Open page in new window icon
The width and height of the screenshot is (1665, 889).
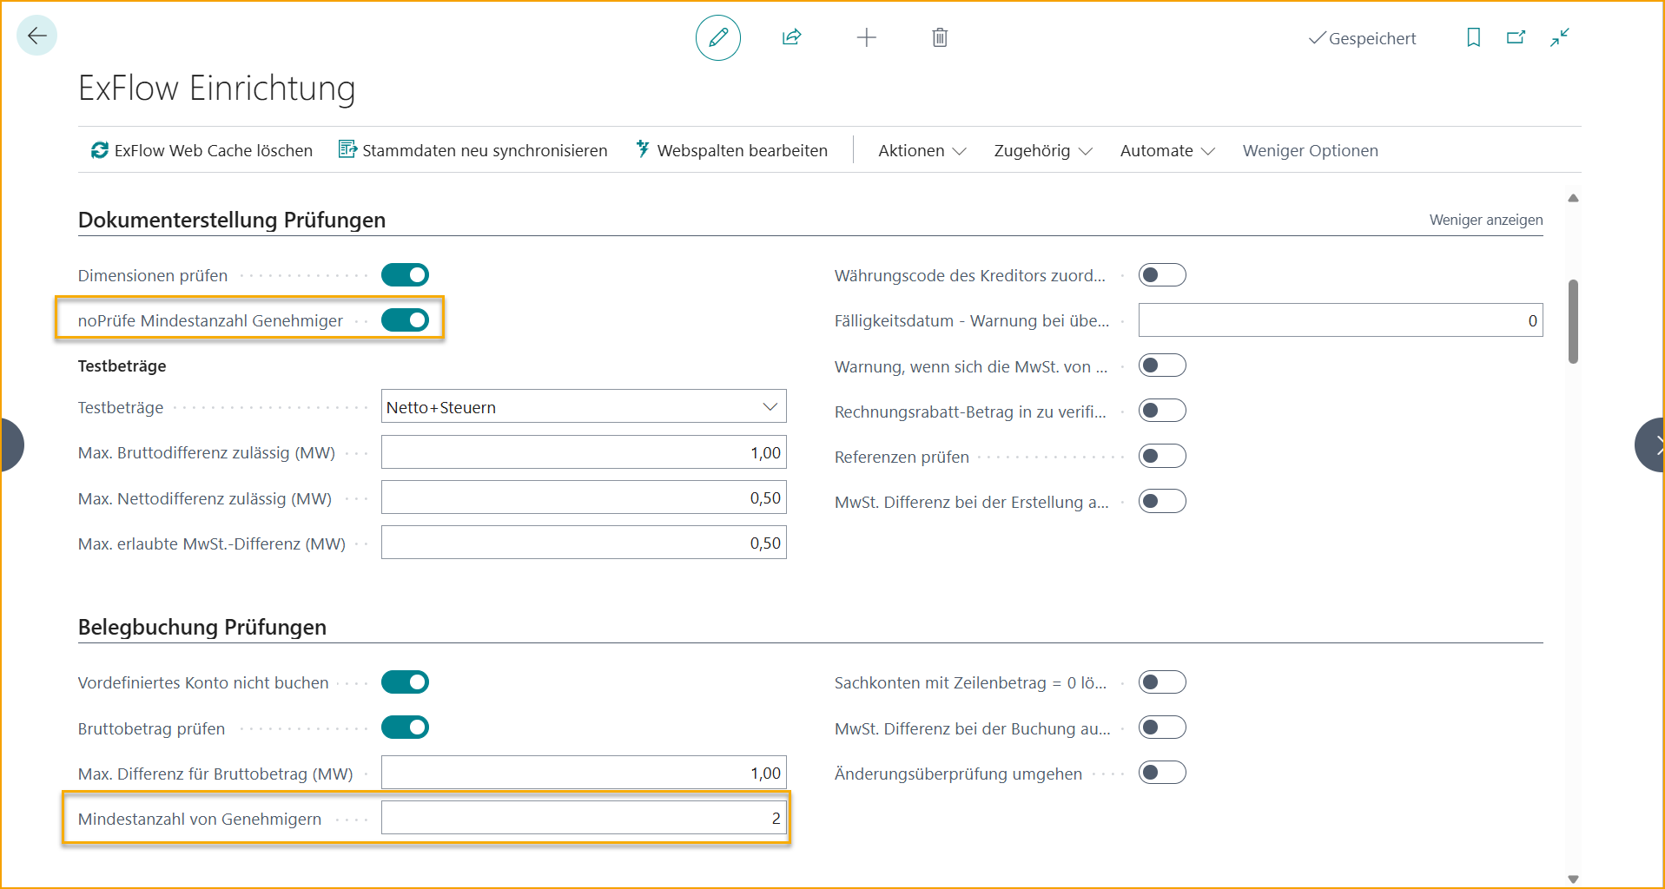(1516, 37)
